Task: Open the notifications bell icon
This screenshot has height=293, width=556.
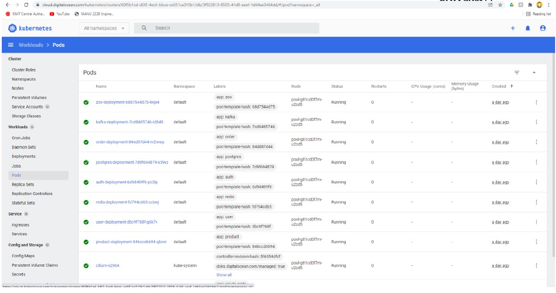Action: click(528, 28)
